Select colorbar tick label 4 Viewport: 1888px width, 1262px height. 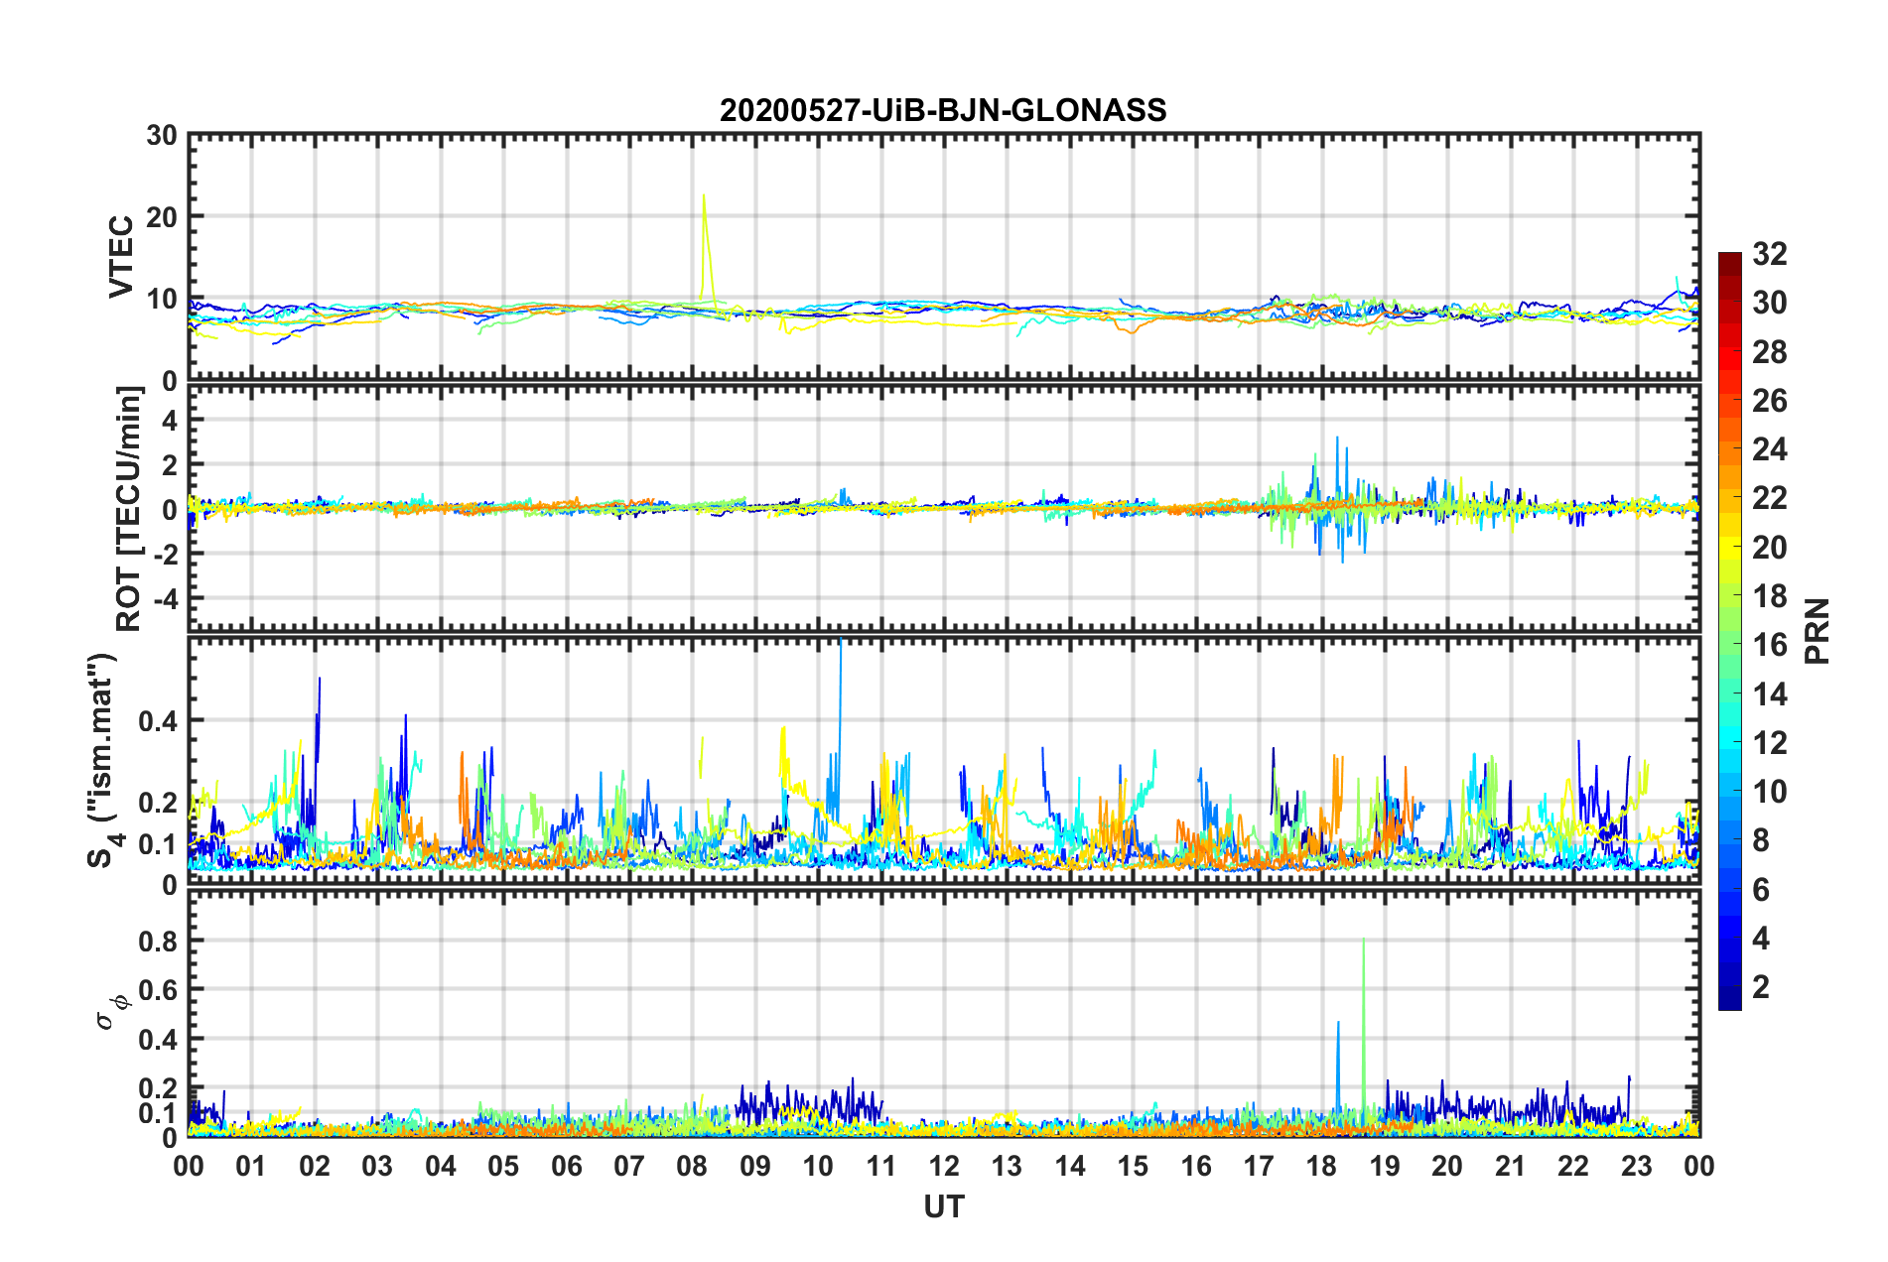coord(1761,939)
